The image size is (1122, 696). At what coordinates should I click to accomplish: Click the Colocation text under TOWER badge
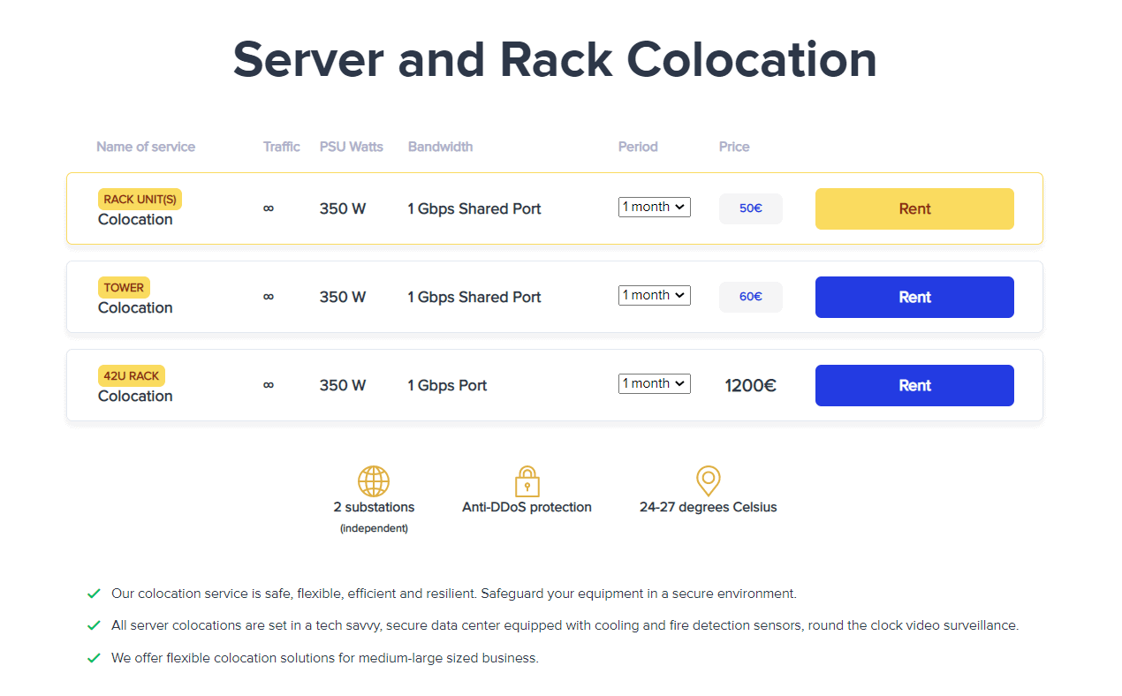[135, 307]
